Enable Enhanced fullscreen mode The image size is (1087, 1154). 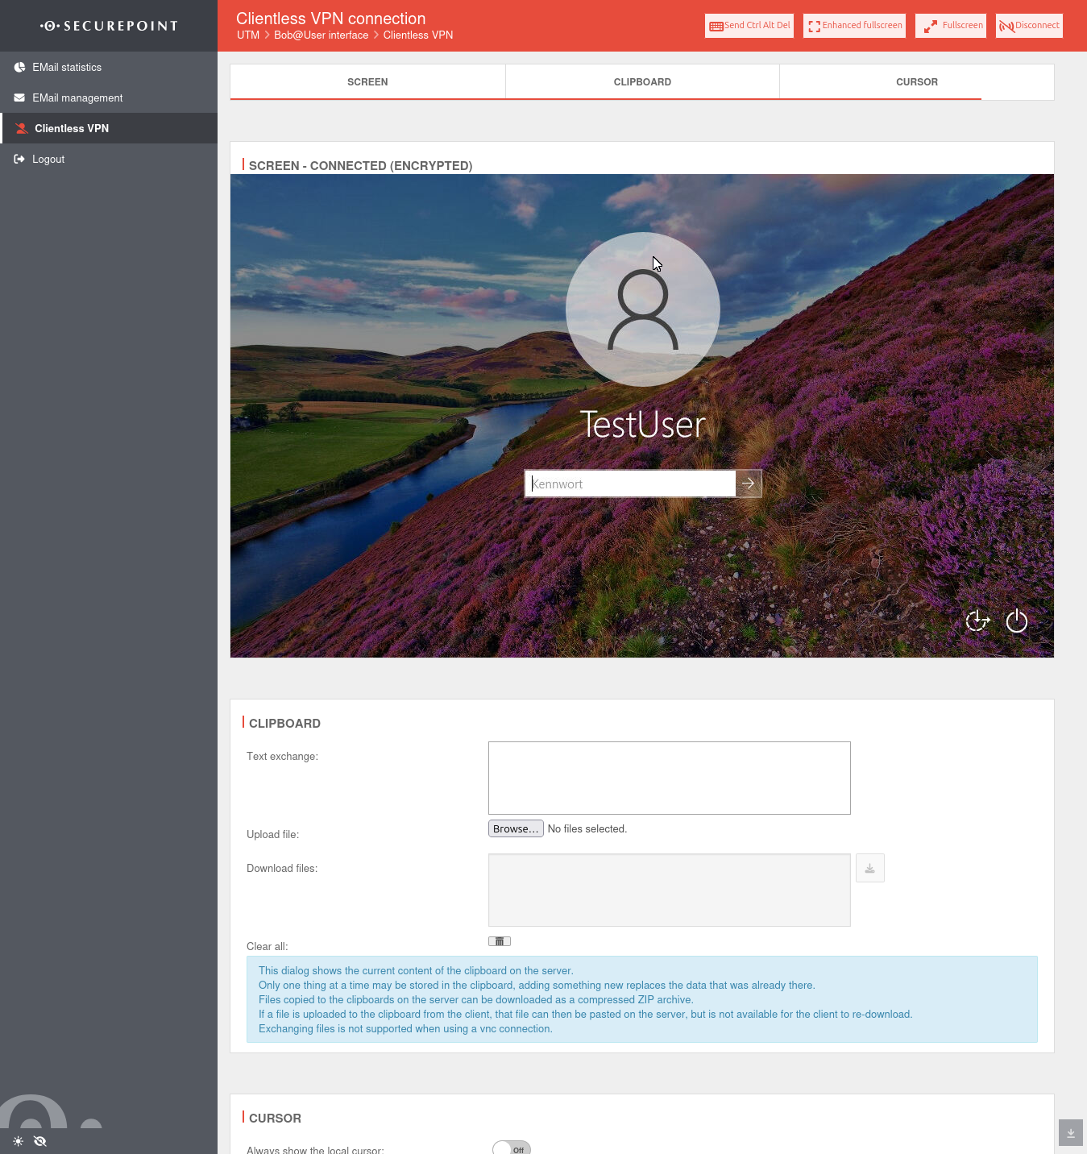tap(854, 26)
